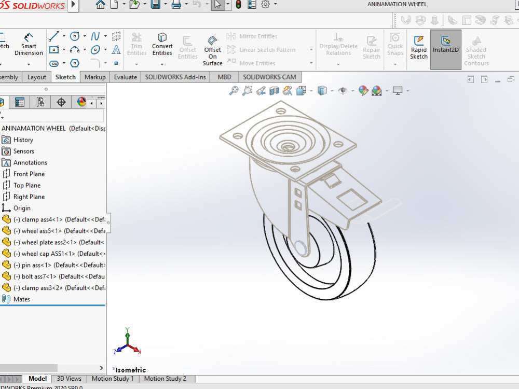Screen dimensions: 519x389
Task: Open Motion Study 2 at the bottom
Action: (167, 379)
